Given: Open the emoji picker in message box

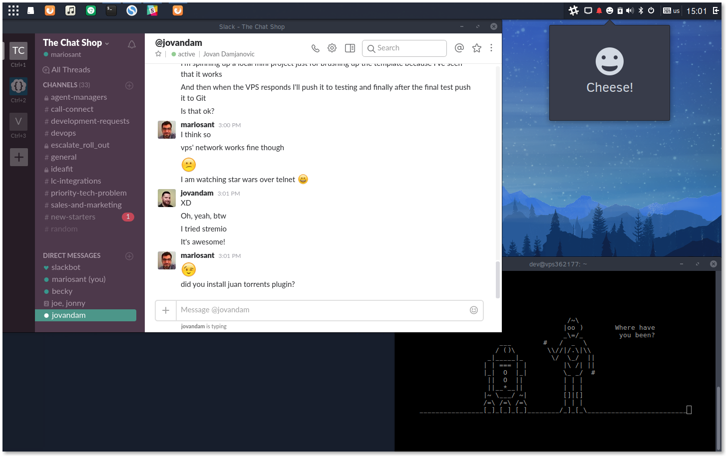Looking at the screenshot, I should click(474, 310).
